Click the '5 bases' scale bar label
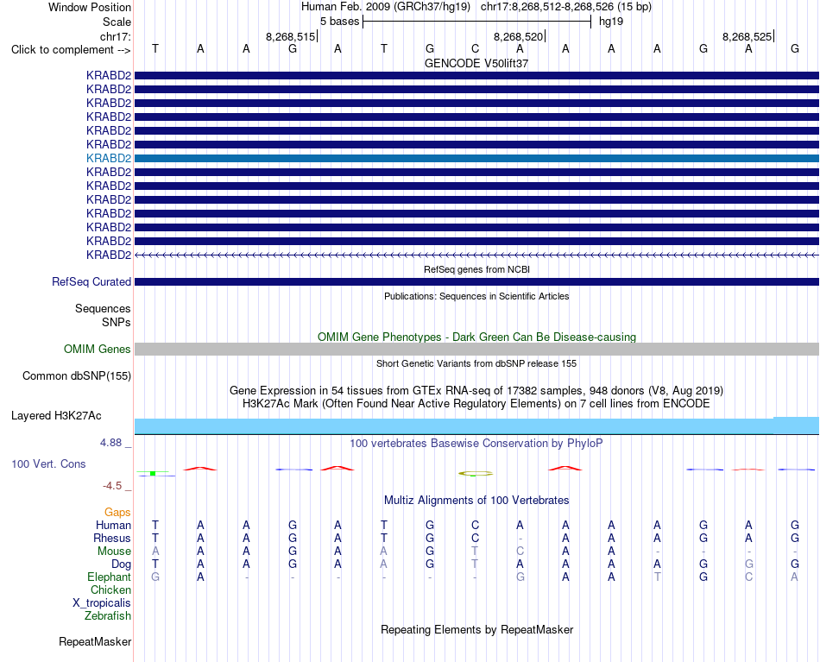Image resolution: width=820 pixels, height=662 pixels. (339, 22)
